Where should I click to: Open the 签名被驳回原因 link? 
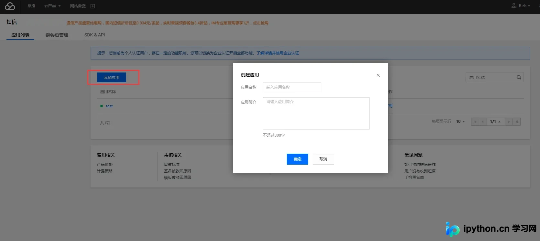[178, 171]
